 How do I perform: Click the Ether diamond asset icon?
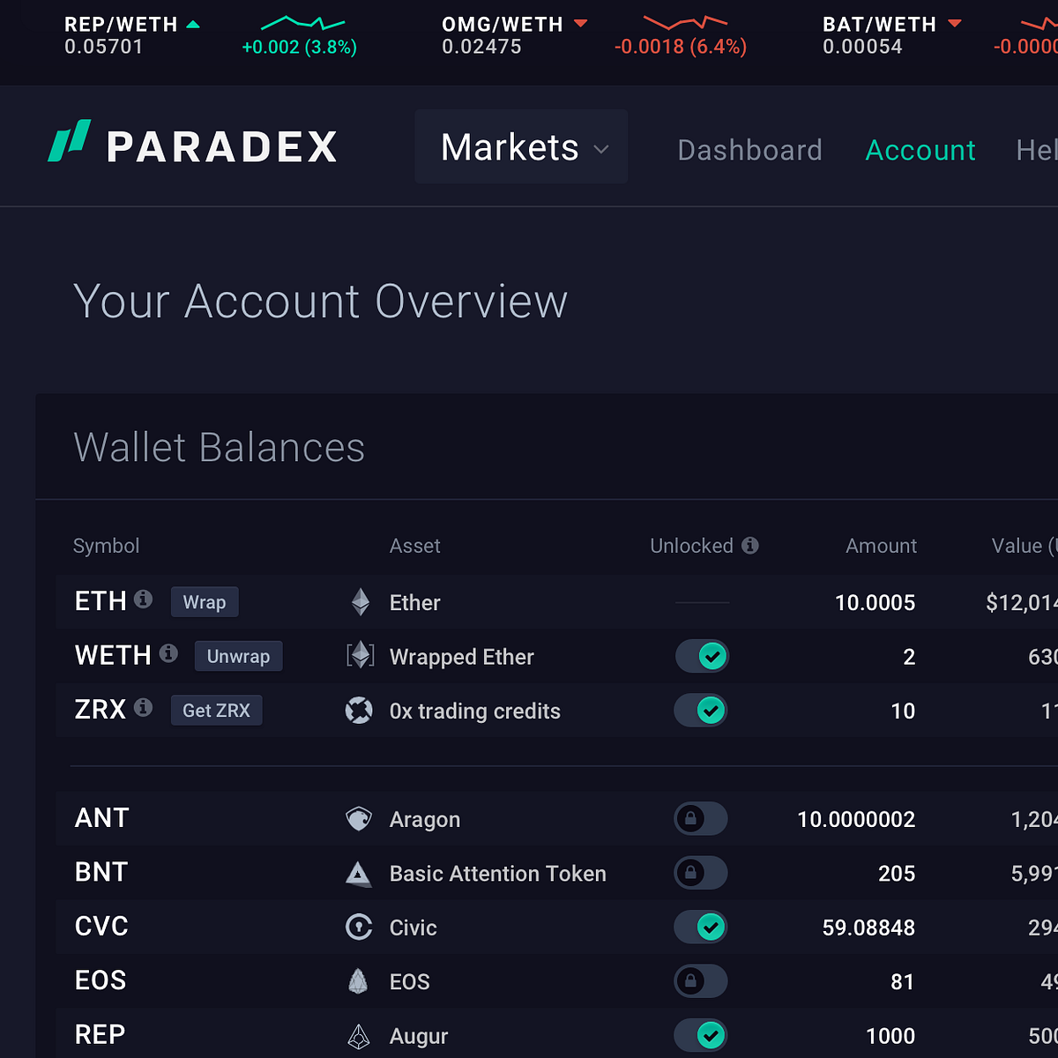click(x=360, y=602)
